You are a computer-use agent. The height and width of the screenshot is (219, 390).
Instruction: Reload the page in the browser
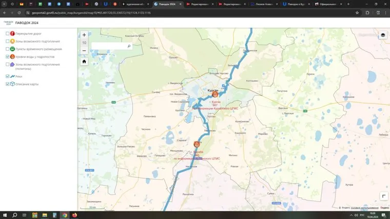19,12
